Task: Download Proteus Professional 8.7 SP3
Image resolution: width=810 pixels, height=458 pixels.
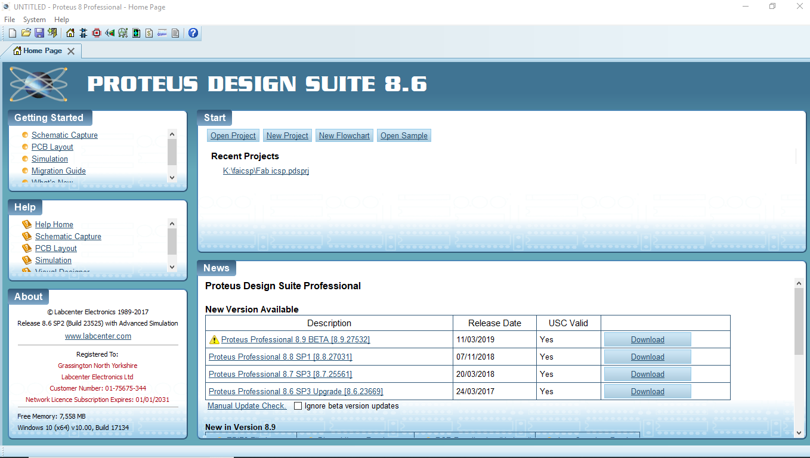Action: click(648, 374)
